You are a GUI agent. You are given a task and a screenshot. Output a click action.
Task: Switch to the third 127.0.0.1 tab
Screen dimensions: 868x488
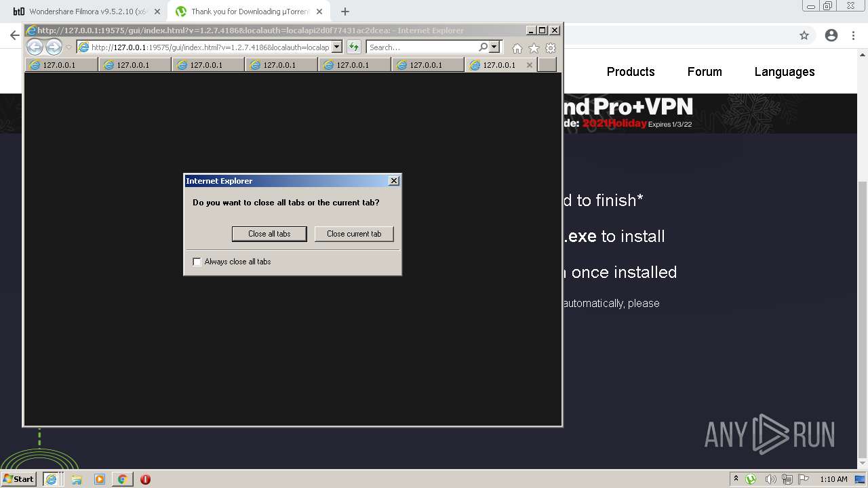point(208,65)
